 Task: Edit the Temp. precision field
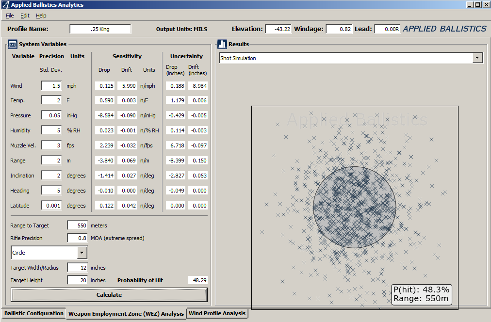51,100
